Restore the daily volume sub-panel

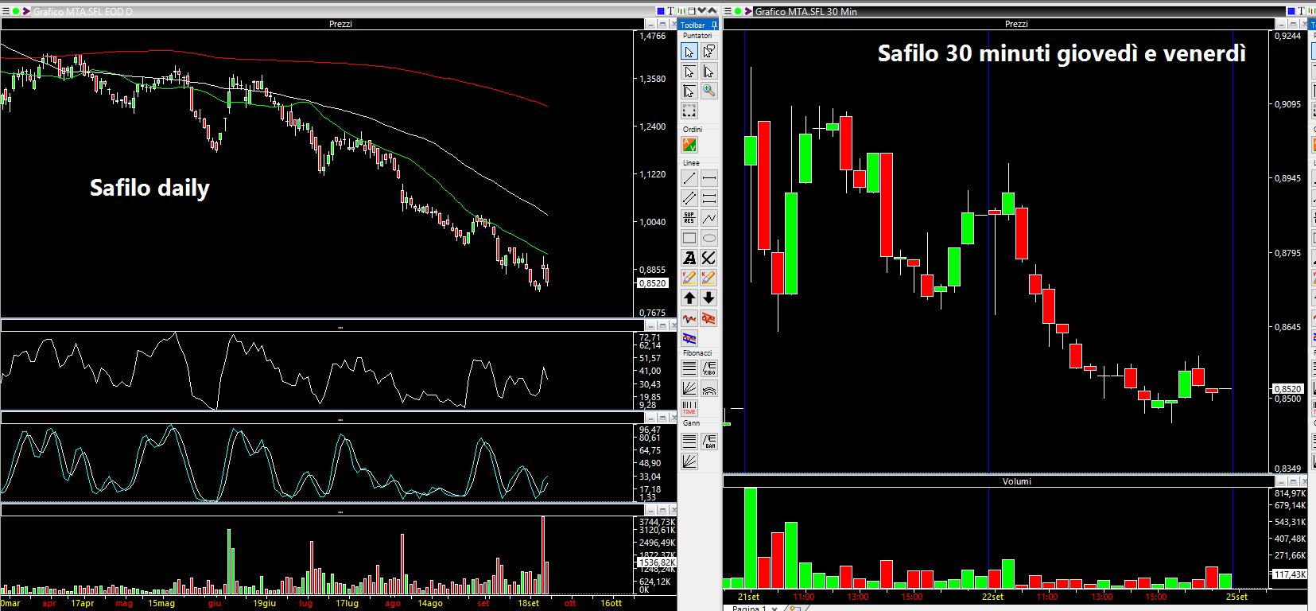pos(662,510)
